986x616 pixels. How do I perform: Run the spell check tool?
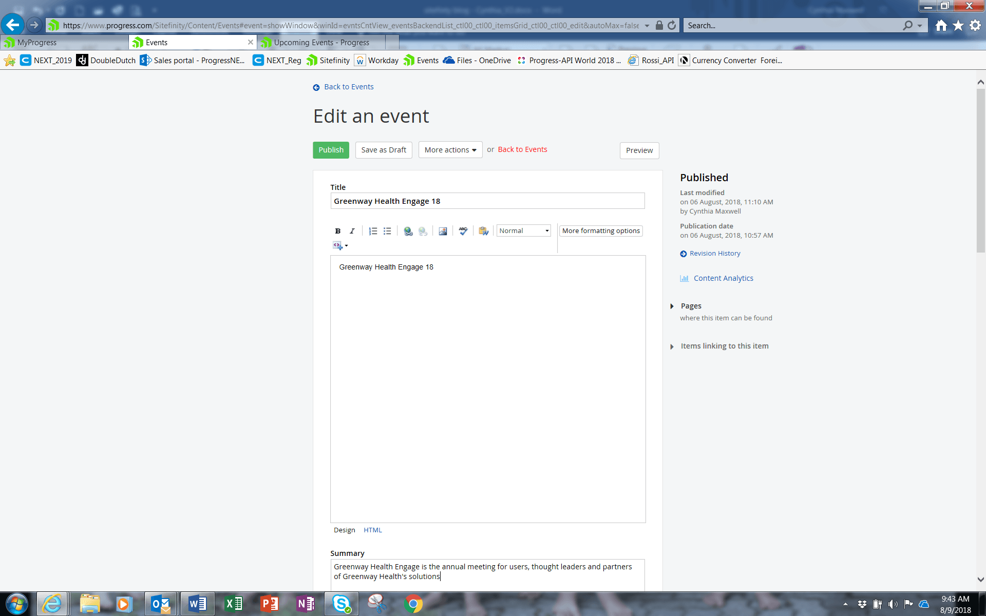pyautogui.click(x=463, y=231)
